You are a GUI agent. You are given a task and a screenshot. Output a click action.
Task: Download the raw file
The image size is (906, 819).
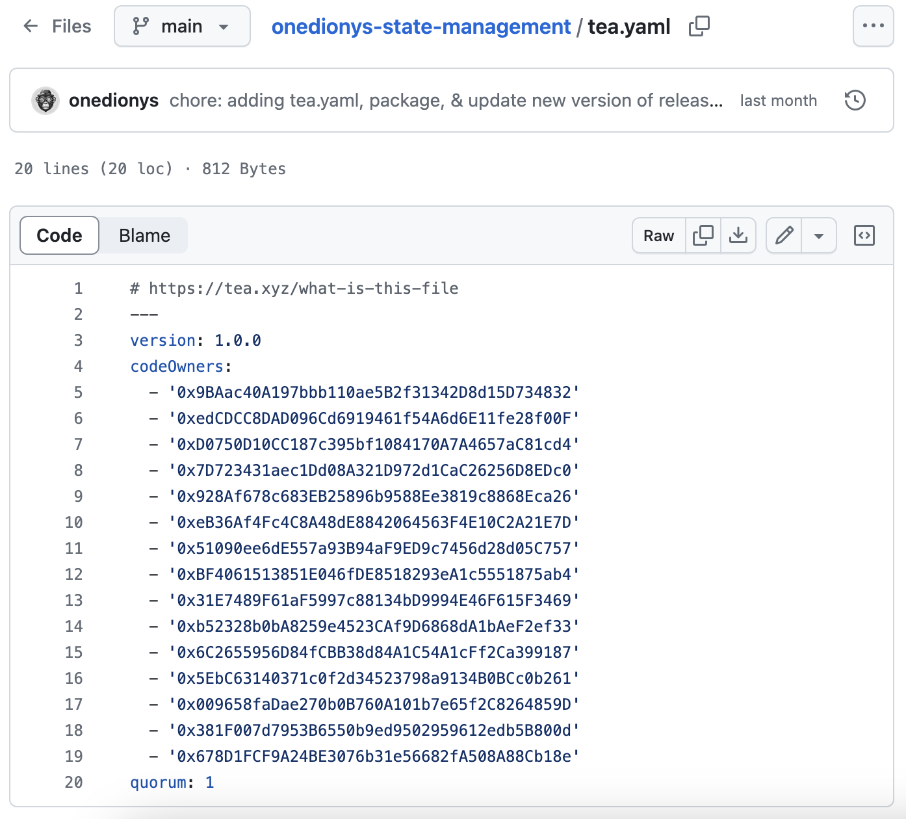[x=738, y=235]
